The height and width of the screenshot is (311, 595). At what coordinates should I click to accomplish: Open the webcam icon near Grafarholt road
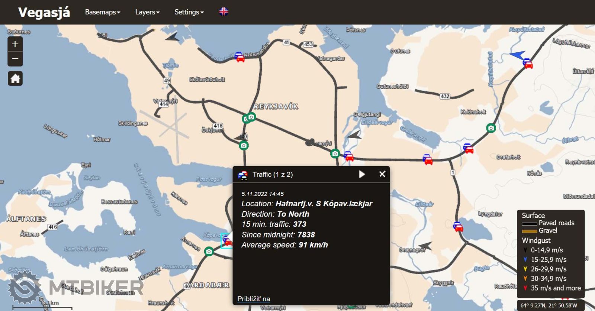pos(491,128)
